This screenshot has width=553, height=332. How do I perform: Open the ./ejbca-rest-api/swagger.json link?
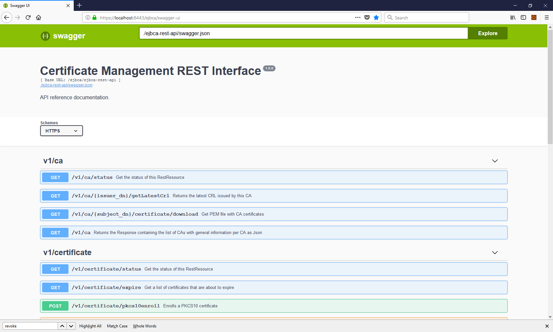point(66,85)
